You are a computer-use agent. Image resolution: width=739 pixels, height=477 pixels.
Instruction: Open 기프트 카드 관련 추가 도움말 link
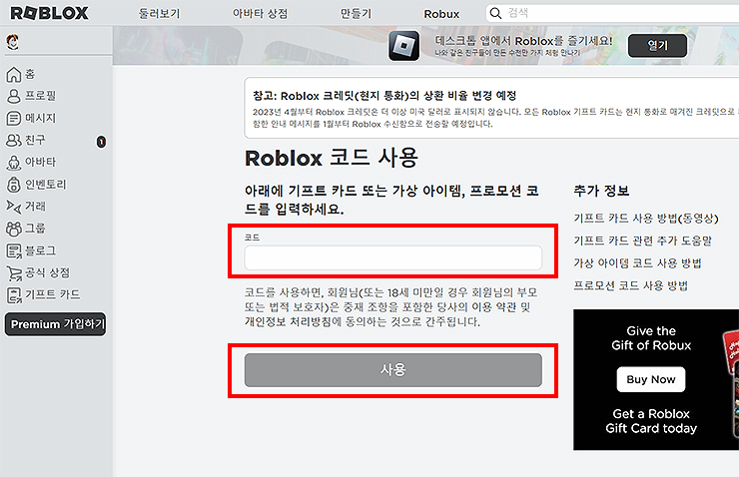pyautogui.click(x=642, y=240)
